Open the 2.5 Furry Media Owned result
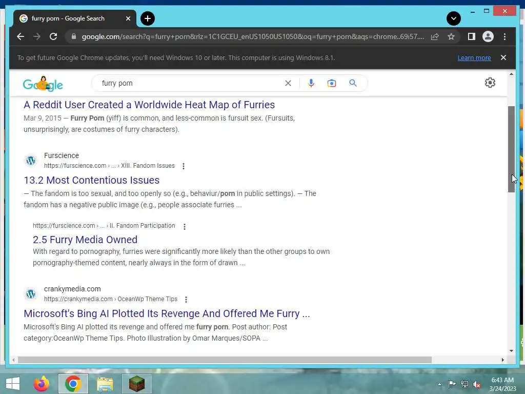This screenshot has width=525, height=394. pos(85,240)
